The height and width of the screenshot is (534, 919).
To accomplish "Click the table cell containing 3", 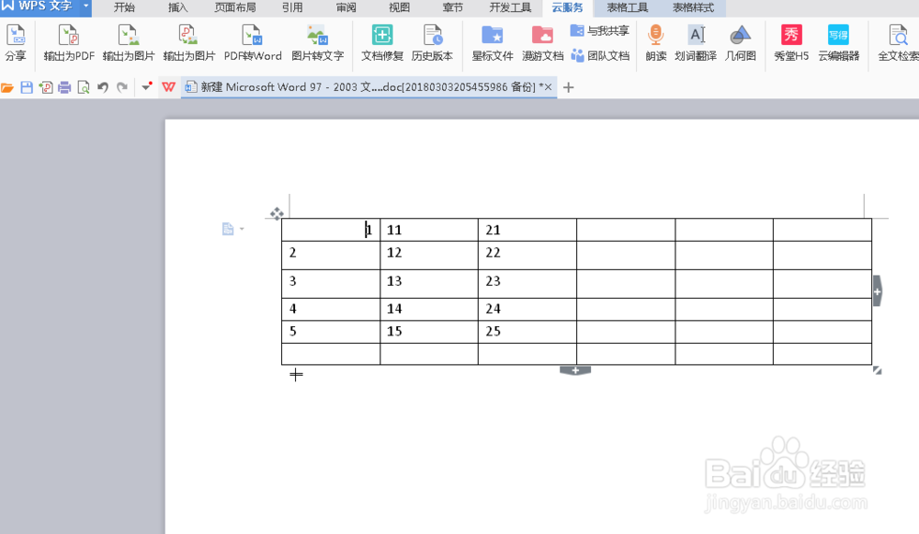I will (331, 284).
